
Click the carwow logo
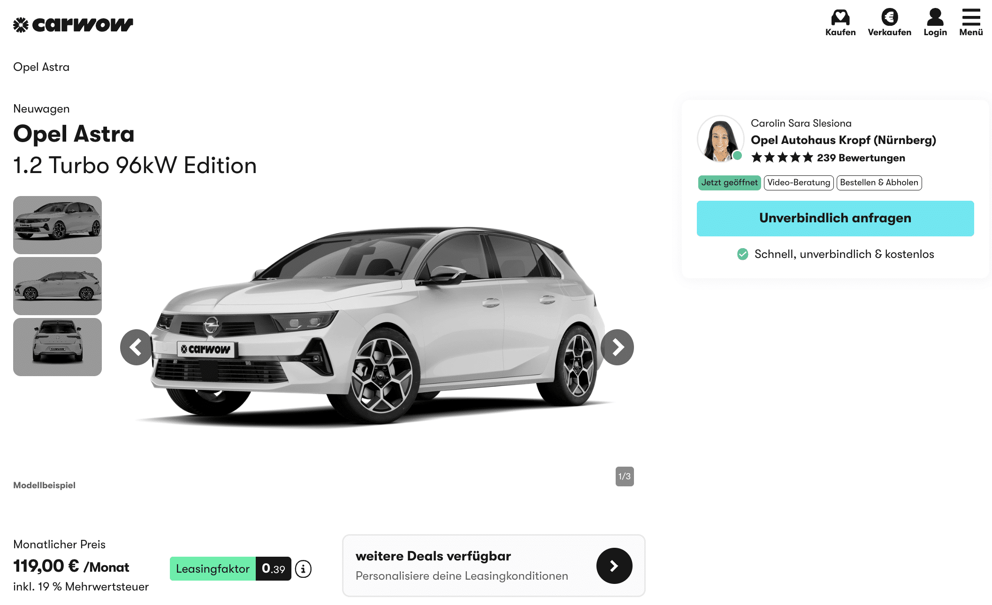[x=73, y=24]
